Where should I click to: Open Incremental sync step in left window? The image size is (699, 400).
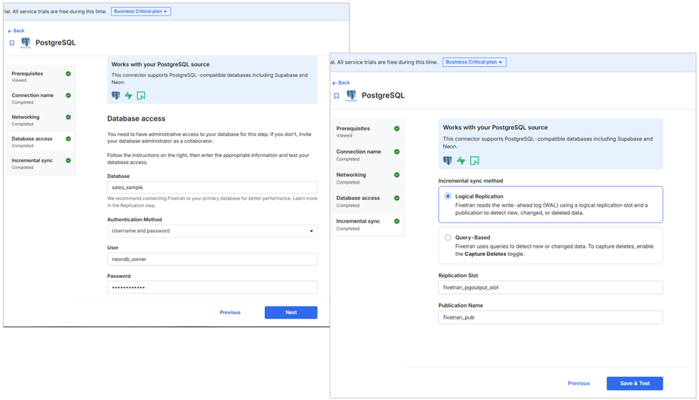click(x=41, y=164)
